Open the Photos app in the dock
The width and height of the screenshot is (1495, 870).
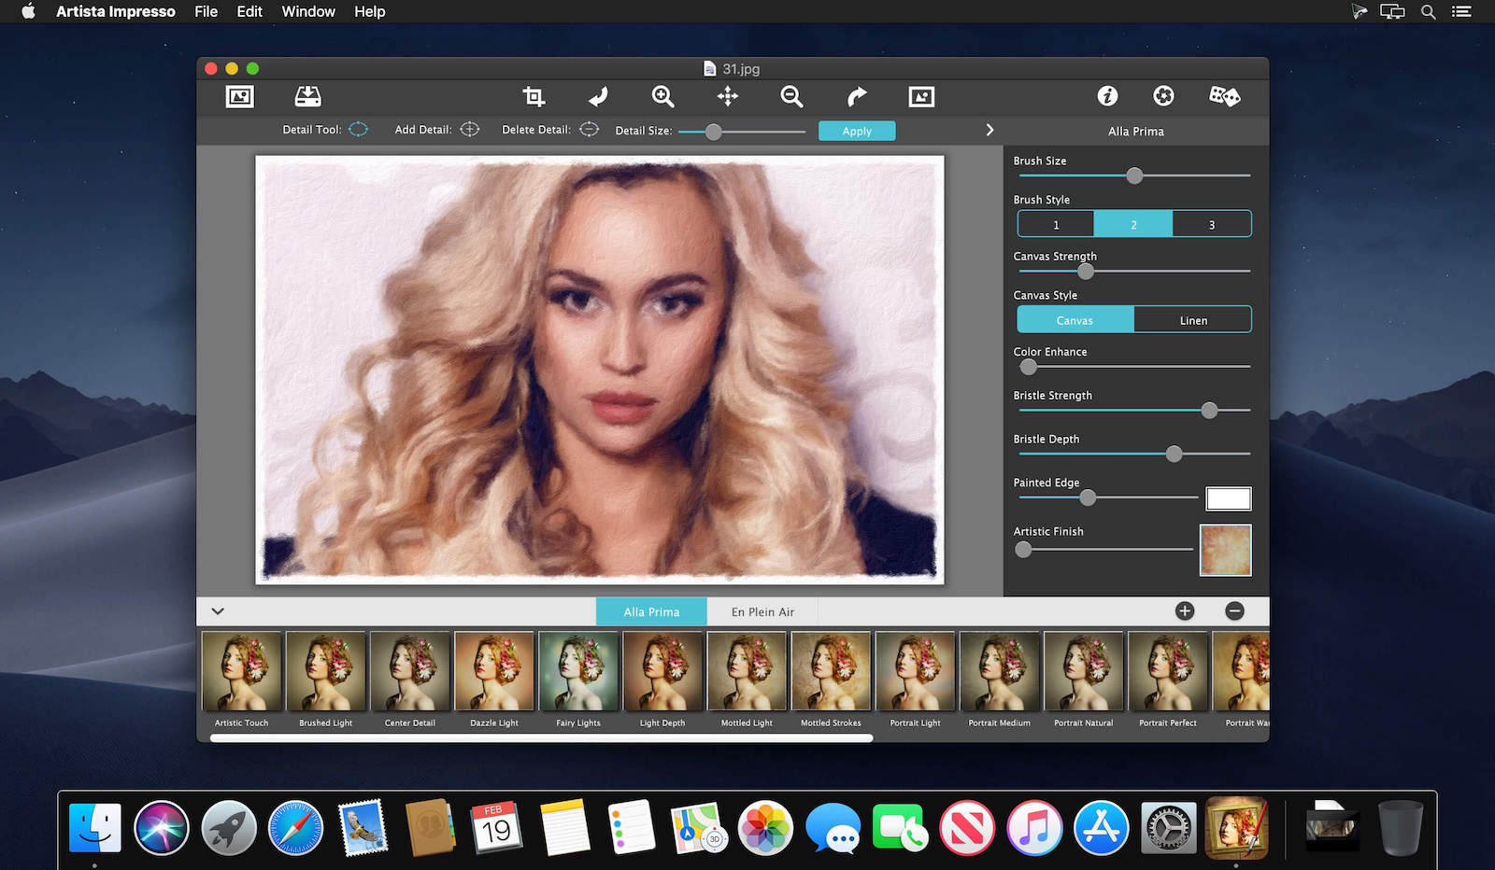[x=765, y=828]
